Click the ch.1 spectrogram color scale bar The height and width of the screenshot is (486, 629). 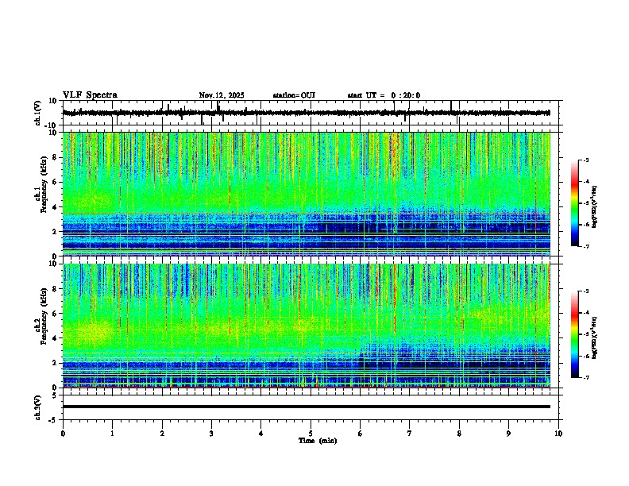point(575,203)
